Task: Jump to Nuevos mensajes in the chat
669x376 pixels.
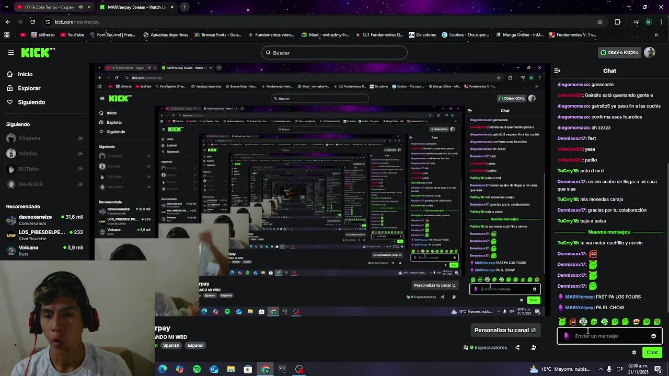Action: pyautogui.click(x=609, y=232)
